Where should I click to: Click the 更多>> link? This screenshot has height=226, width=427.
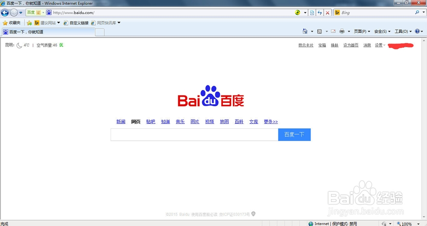click(x=271, y=122)
